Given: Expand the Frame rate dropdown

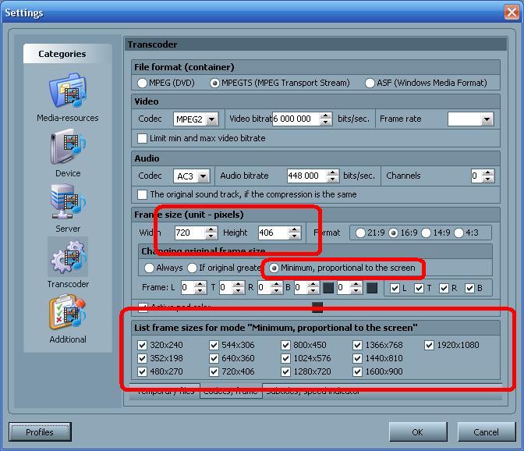Looking at the screenshot, I should pos(487,119).
